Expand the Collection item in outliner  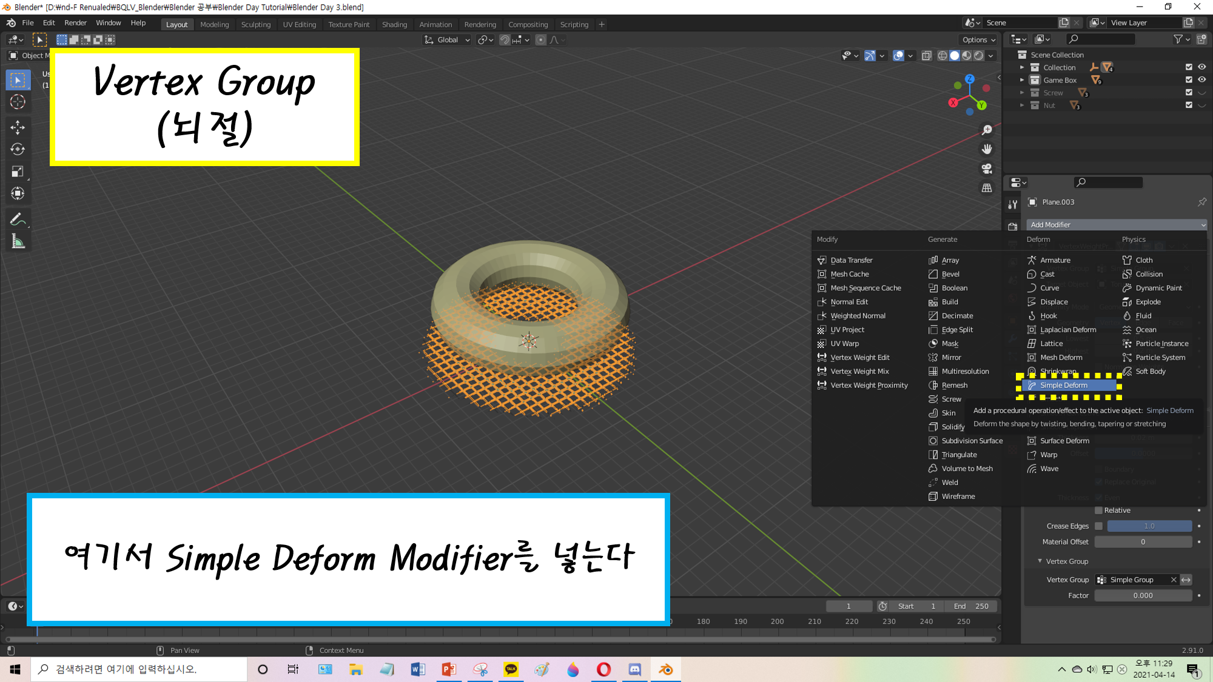(x=1022, y=67)
